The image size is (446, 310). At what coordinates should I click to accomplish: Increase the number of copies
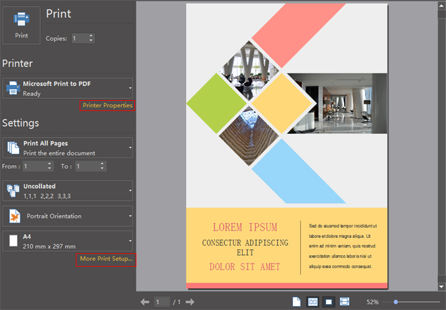point(91,36)
